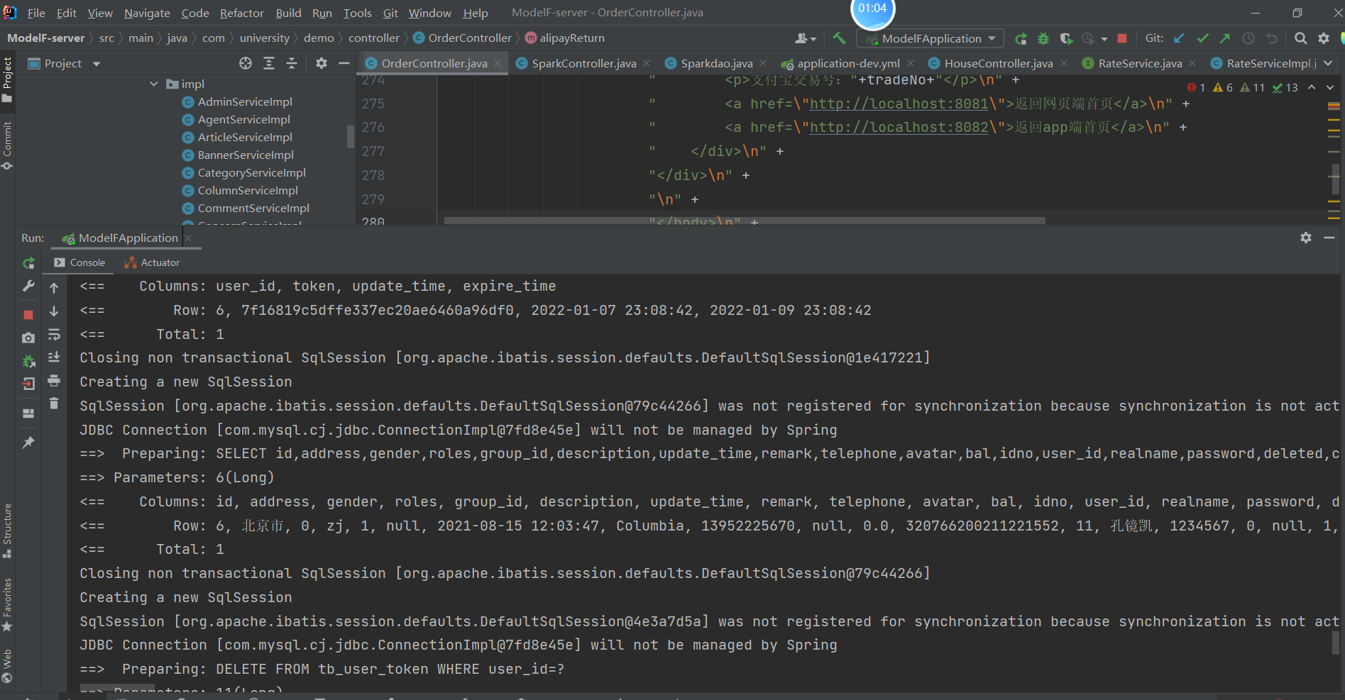Screen dimensions: 1345x700
Task: Close the Sparkdao.java tab
Action: pos(763,63)
